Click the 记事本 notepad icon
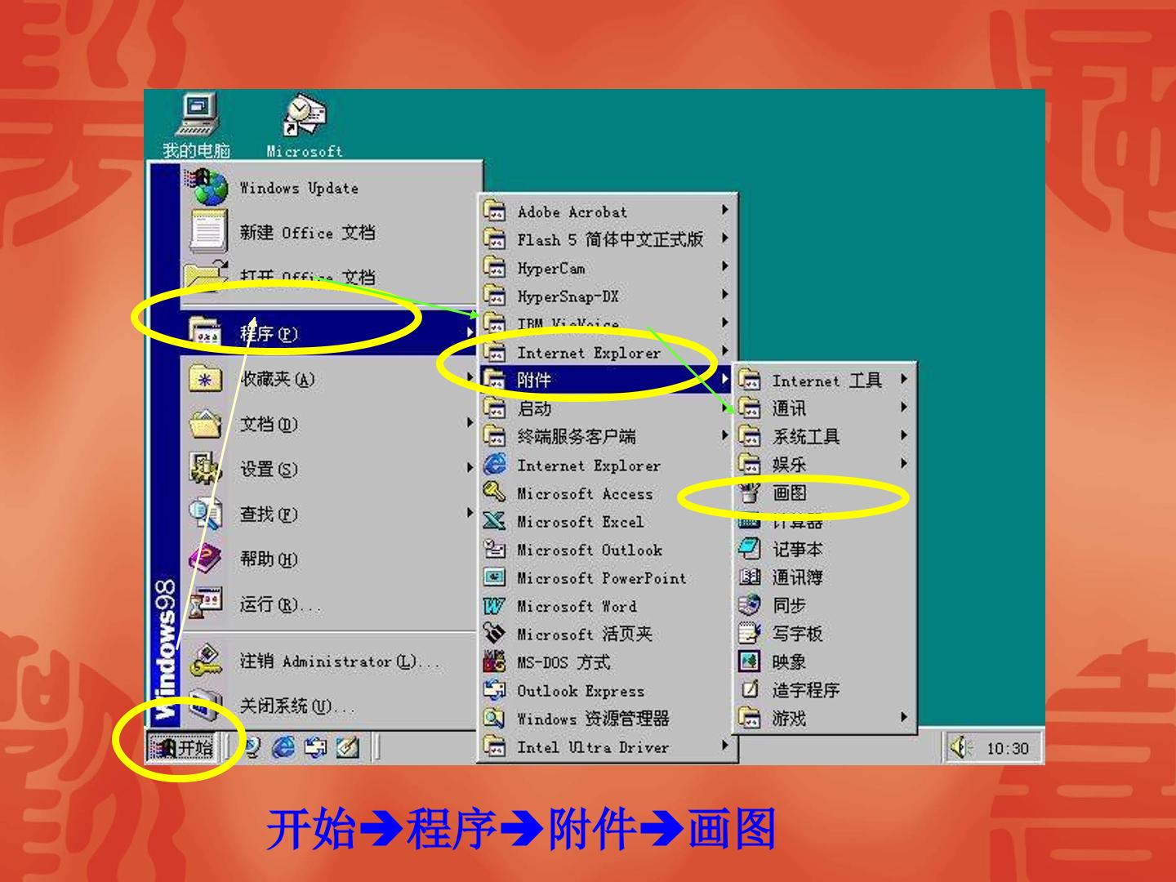Viewport: 1176px width, 882px height. click(x=750, y=549)
